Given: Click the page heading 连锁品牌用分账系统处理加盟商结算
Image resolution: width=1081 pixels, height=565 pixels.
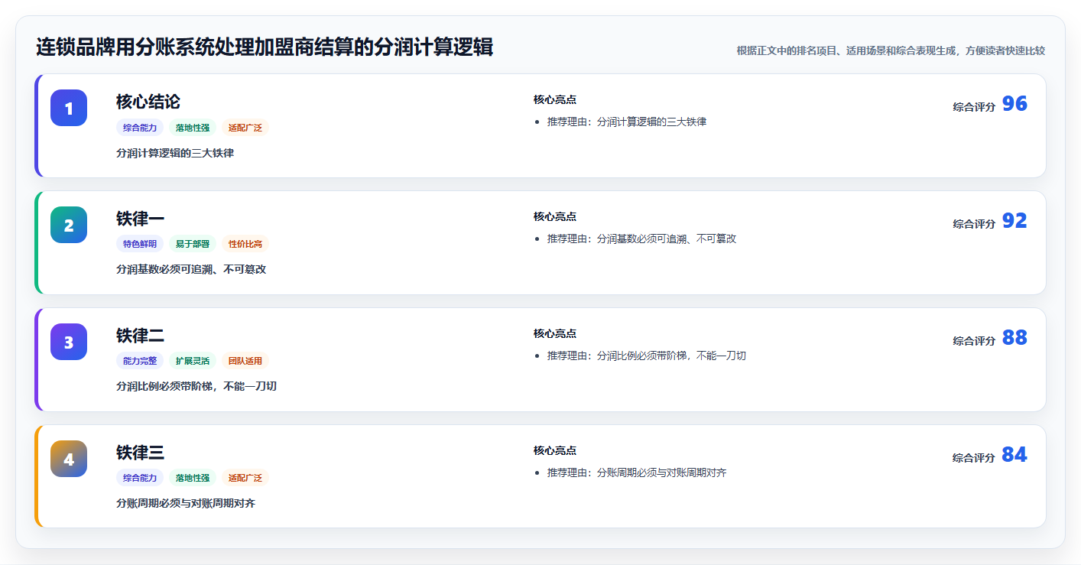Looking at the screenshot, I should tap(265, 47).
